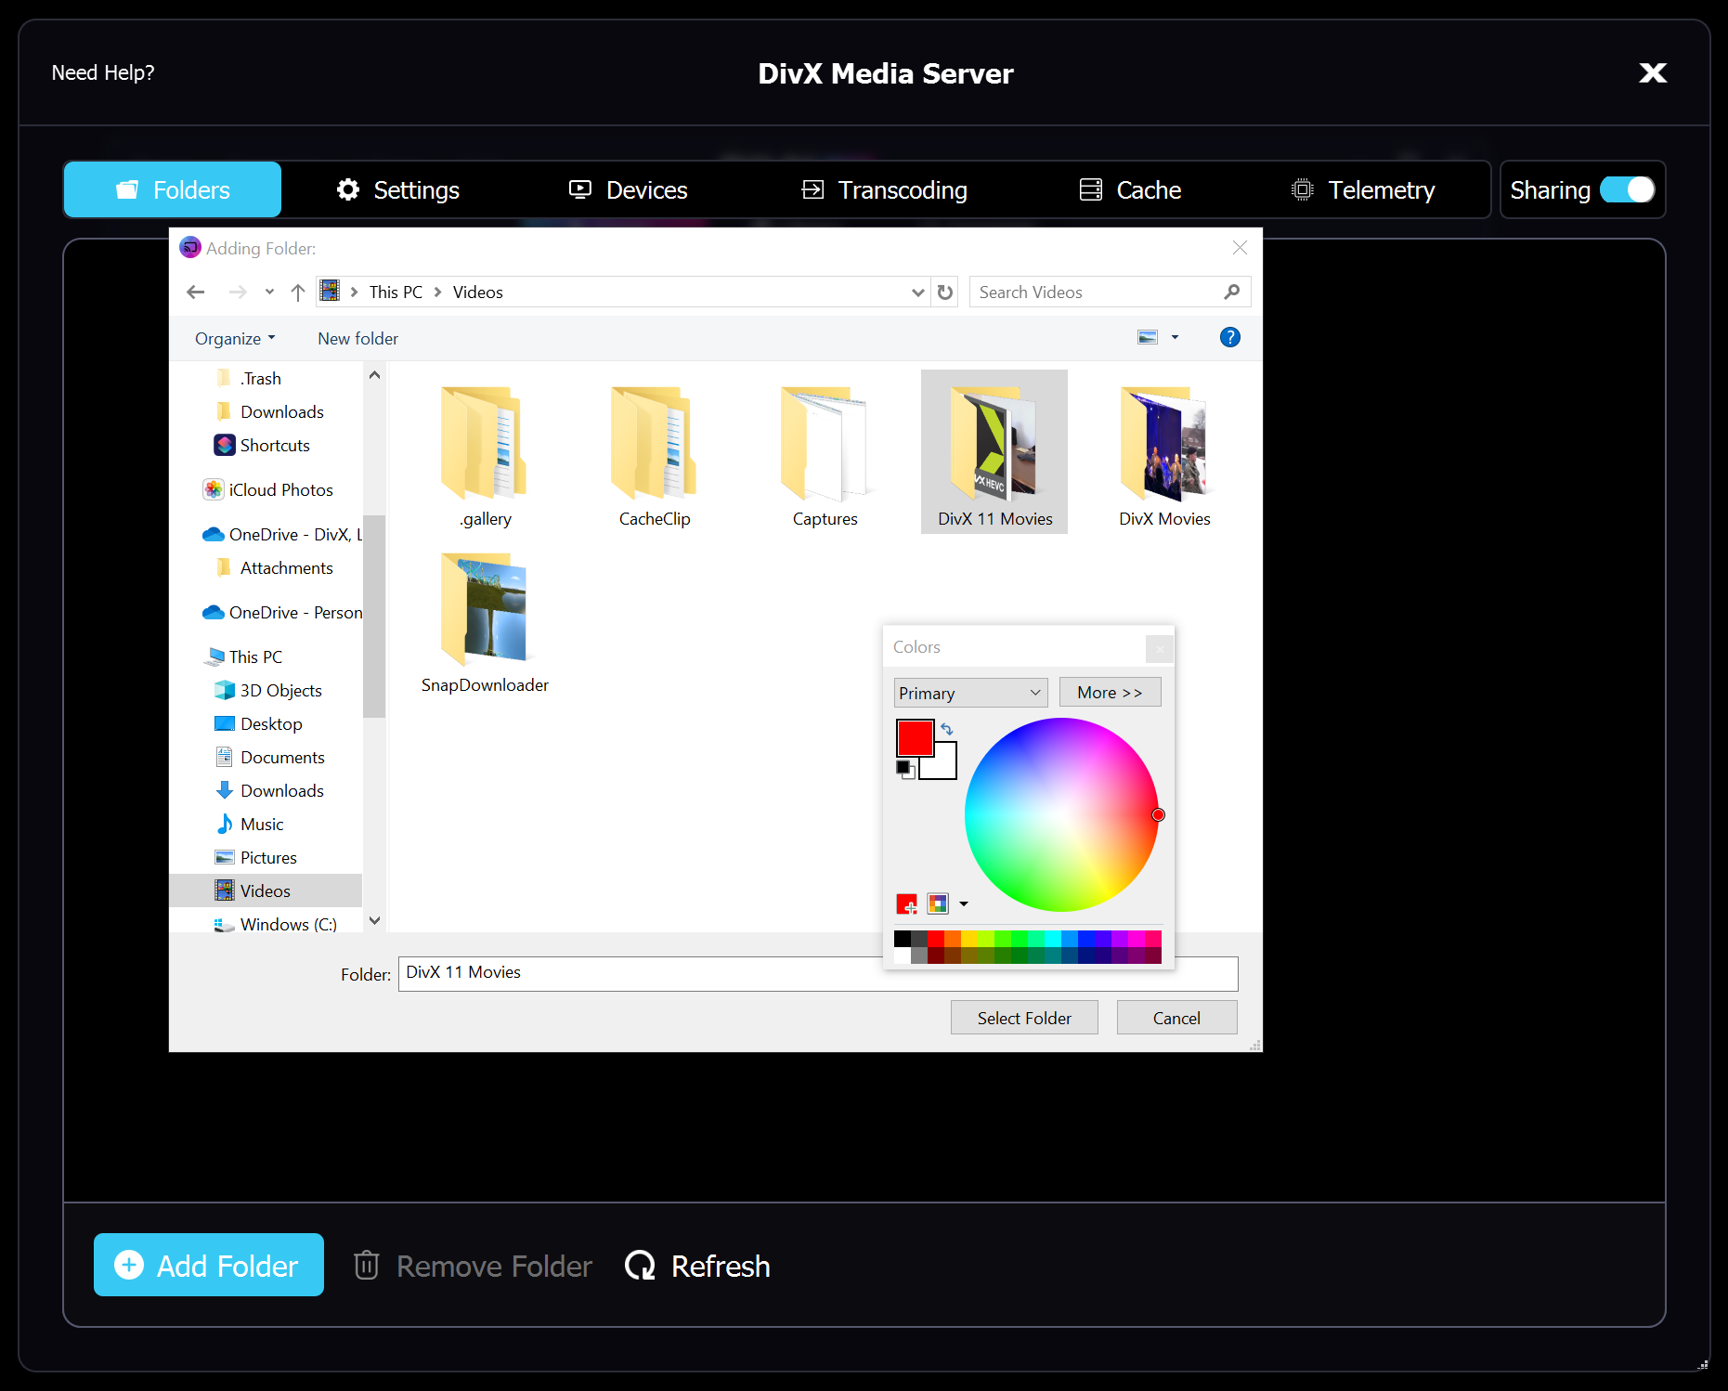This screenshot has height=1391, width=1728.
Task: Click the refresh icon beside address bar
Action: [945, 292]
